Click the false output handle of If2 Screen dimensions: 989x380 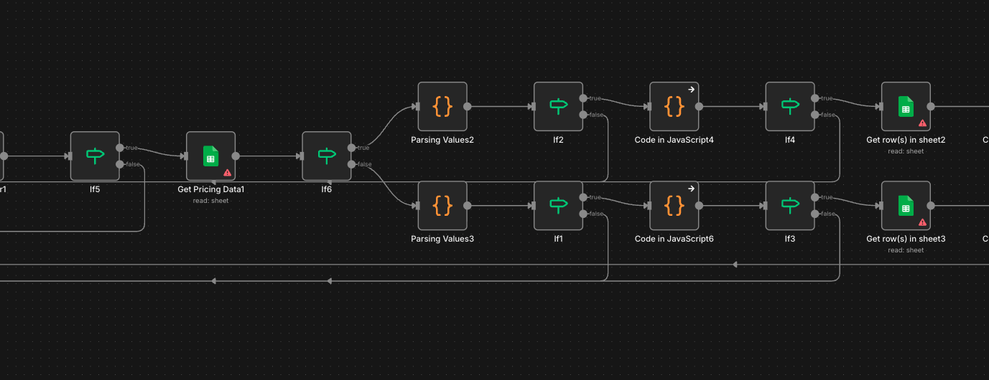[584, 115]
